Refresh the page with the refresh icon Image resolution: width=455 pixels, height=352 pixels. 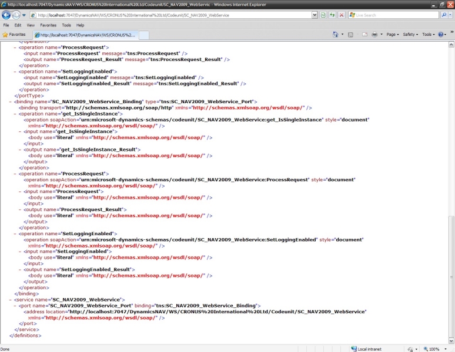(x=332, y=15)
